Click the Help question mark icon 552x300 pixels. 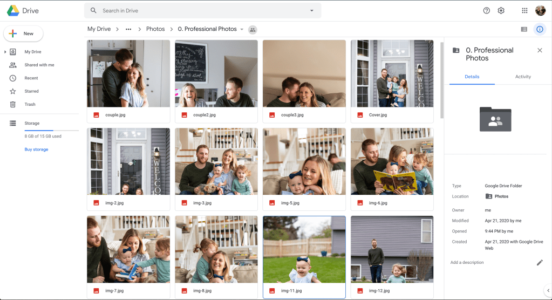[x=486, y=11]
